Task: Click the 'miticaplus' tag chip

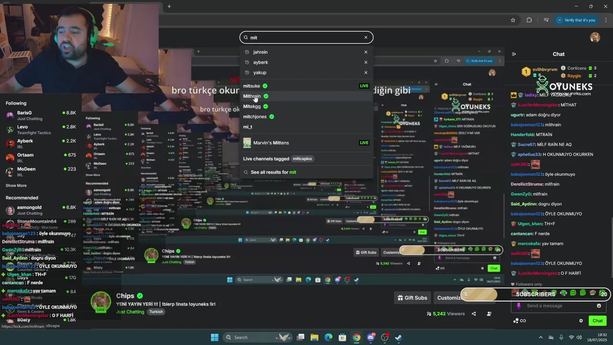Action: tap(302, 159)
